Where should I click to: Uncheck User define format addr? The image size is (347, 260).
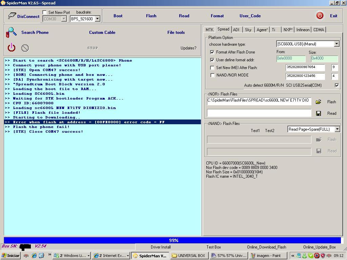point(212,60)
